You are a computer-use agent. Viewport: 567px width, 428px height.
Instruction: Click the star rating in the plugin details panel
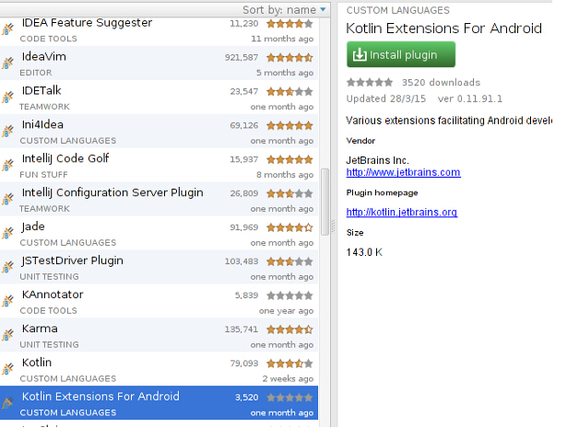[370, 82]
